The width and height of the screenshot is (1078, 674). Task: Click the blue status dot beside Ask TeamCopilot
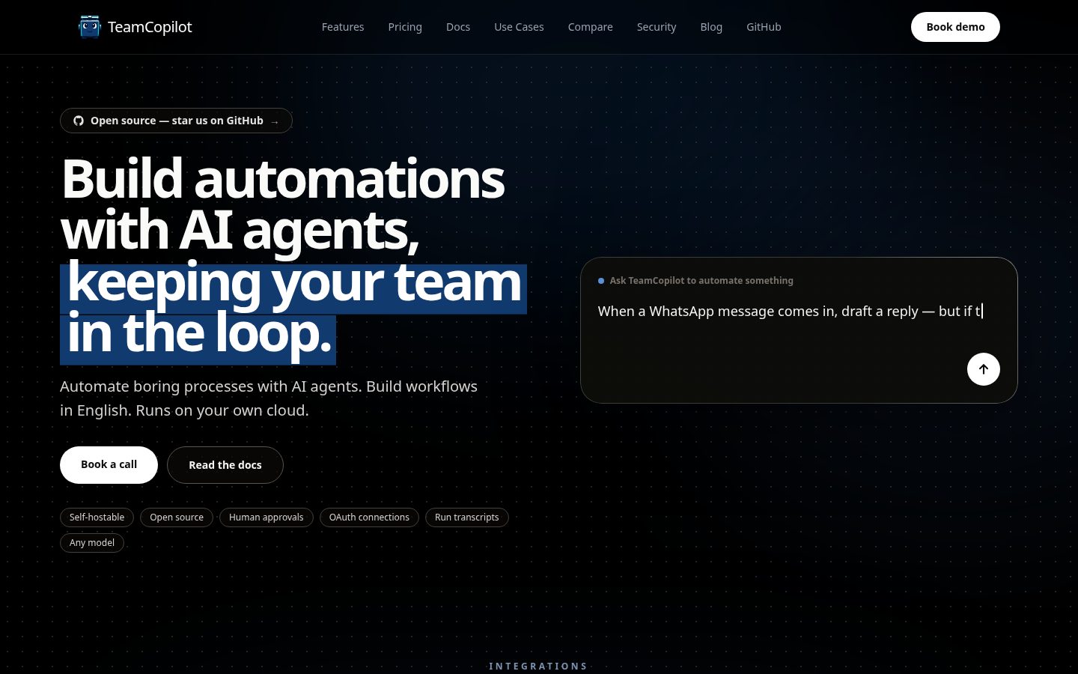click(x=601, y=281)
